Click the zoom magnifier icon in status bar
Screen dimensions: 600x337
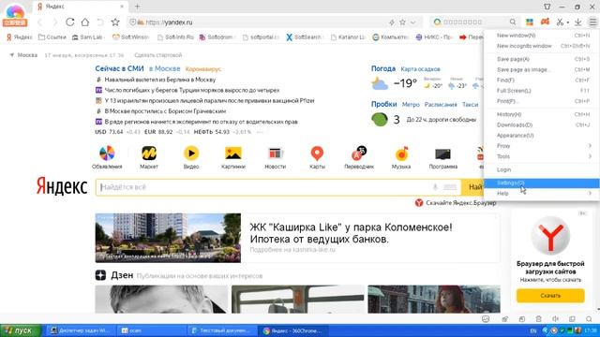coord(589,319)
